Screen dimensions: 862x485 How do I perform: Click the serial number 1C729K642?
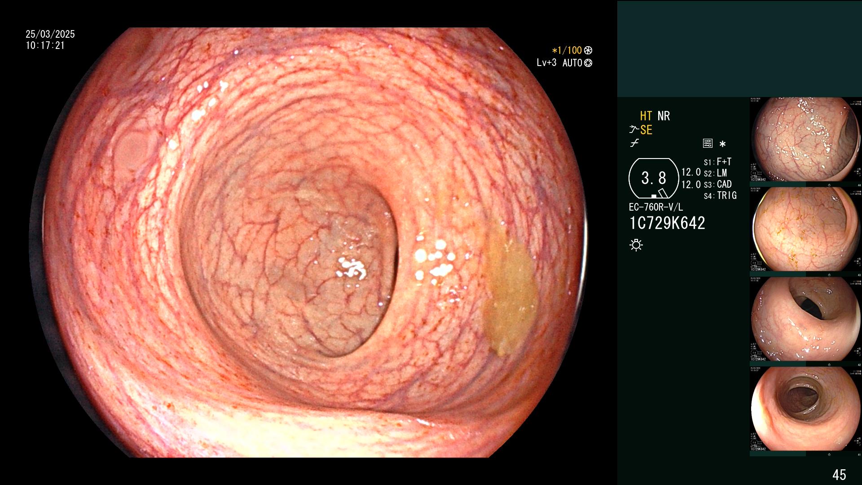pyautogui.click(x=667, y=223)
